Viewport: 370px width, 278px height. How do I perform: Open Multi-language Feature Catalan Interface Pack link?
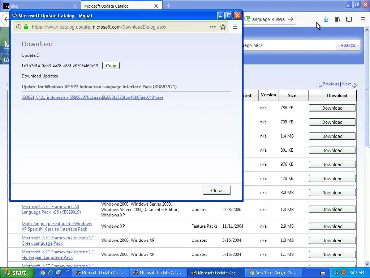point(57,226)
